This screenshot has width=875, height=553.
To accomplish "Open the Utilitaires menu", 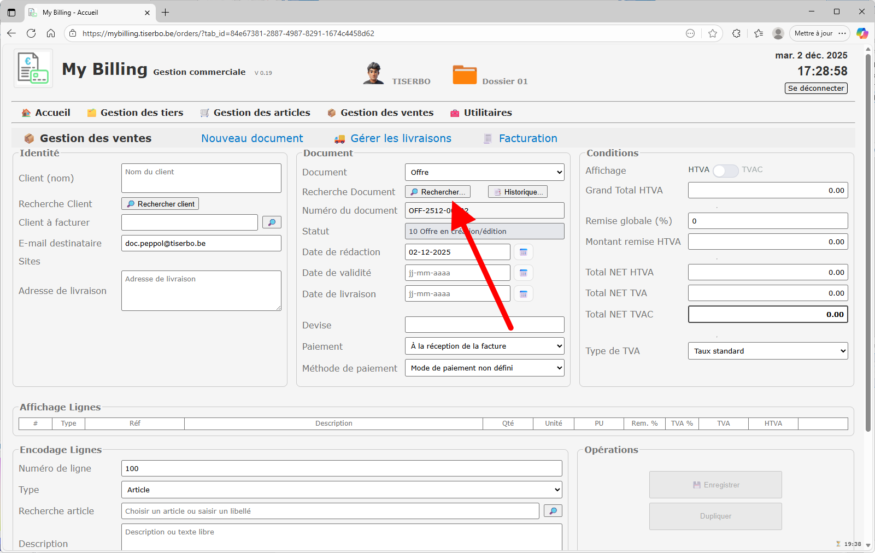I will tap(481, 113).
